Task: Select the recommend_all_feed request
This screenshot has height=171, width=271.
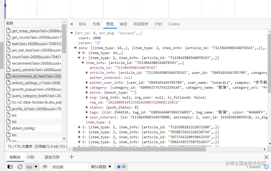Action: point(33,76)
